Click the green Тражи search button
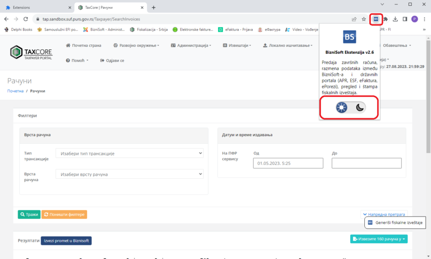The image size is (431, 259). coord(29,215)
